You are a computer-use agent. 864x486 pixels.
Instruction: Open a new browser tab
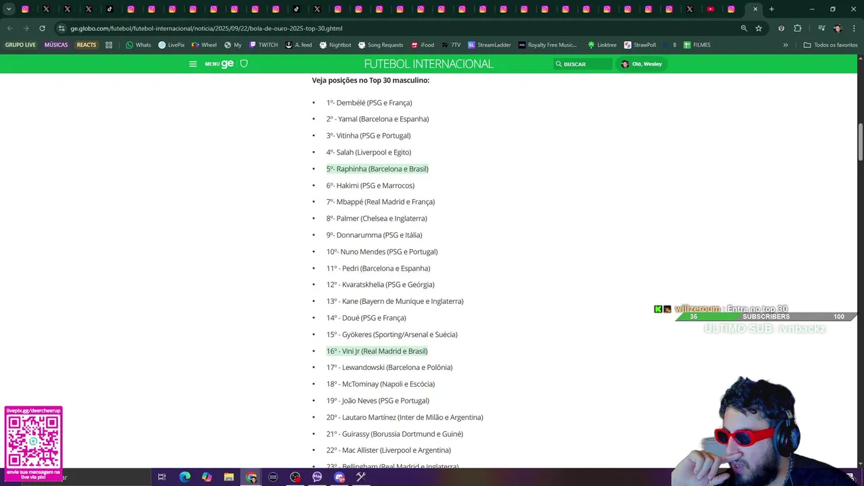[772, 9]
